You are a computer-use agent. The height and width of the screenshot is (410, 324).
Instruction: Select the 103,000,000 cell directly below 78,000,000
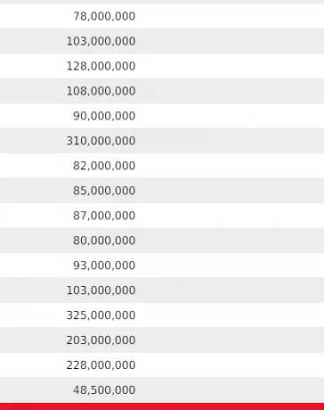pos(101,41)
